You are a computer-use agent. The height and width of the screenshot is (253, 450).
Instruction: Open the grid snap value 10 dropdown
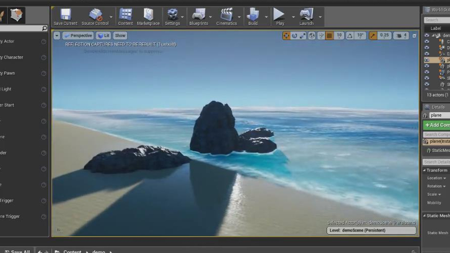tap(339, 36)
